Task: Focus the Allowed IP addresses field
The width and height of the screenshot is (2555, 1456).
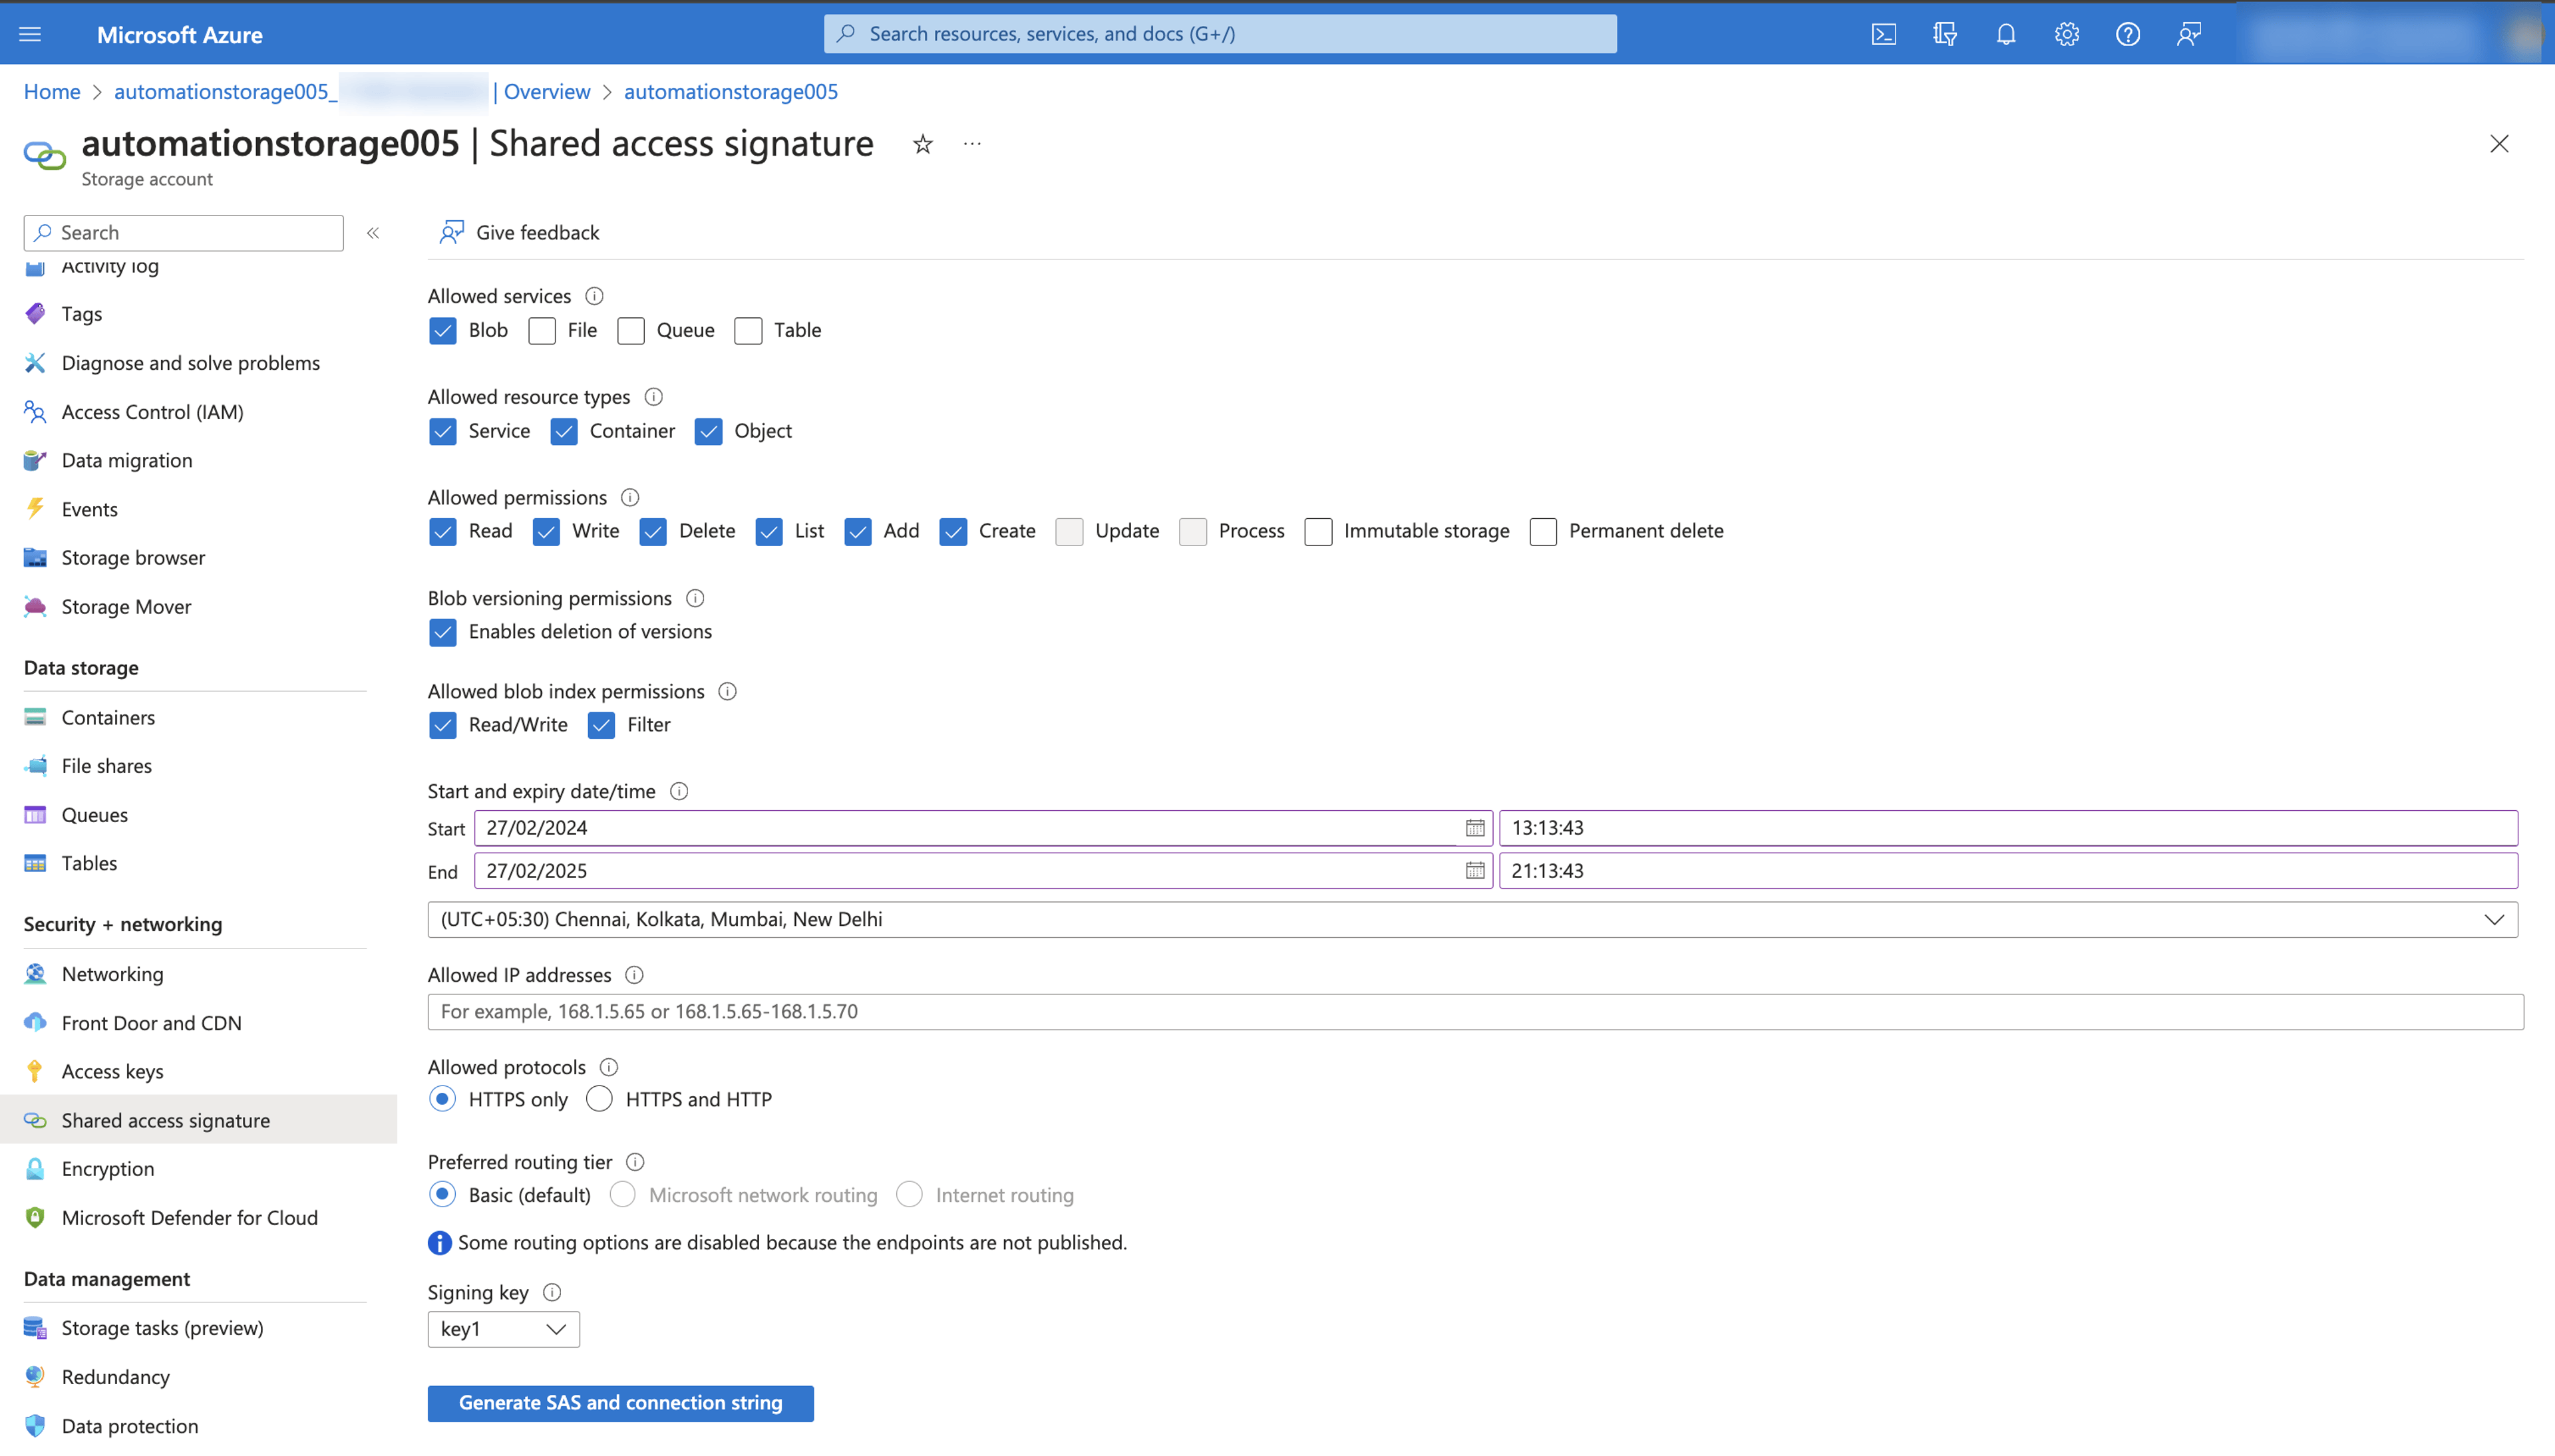Action: pos(1475,1012)
